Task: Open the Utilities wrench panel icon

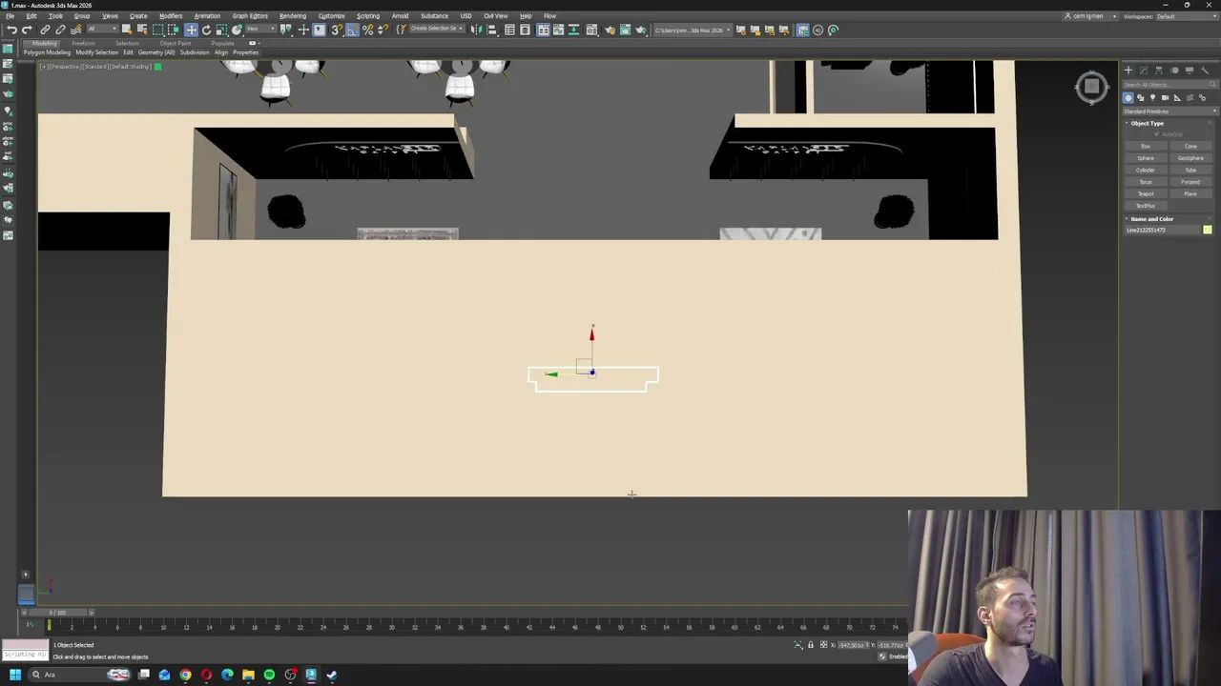Action: [x=1205, y=71]
